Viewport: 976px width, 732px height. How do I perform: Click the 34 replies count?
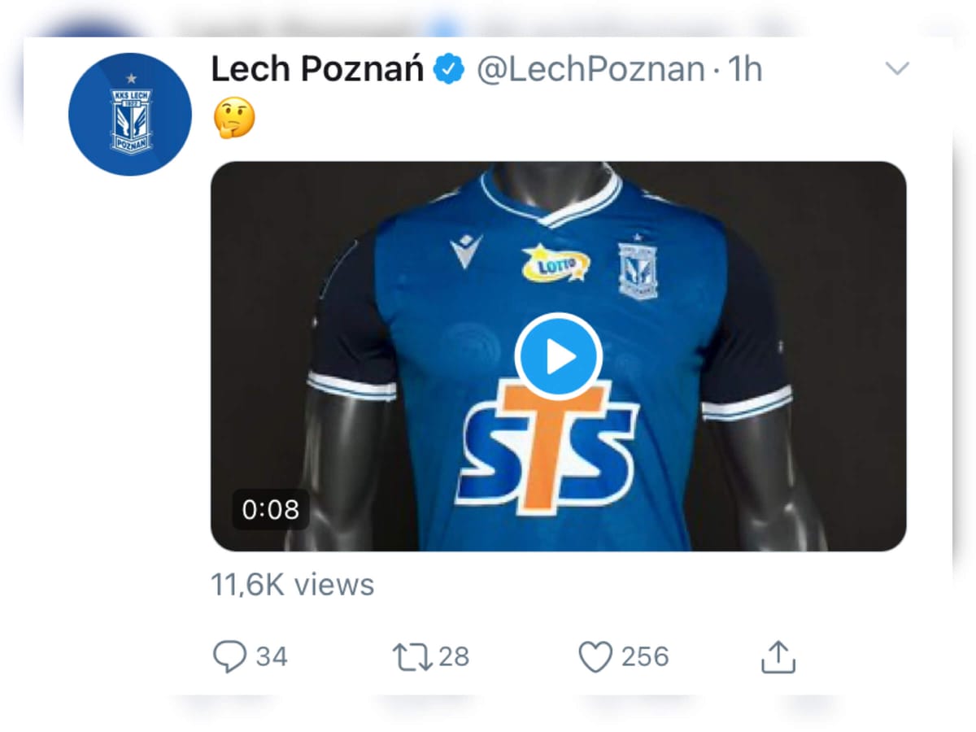272,655
